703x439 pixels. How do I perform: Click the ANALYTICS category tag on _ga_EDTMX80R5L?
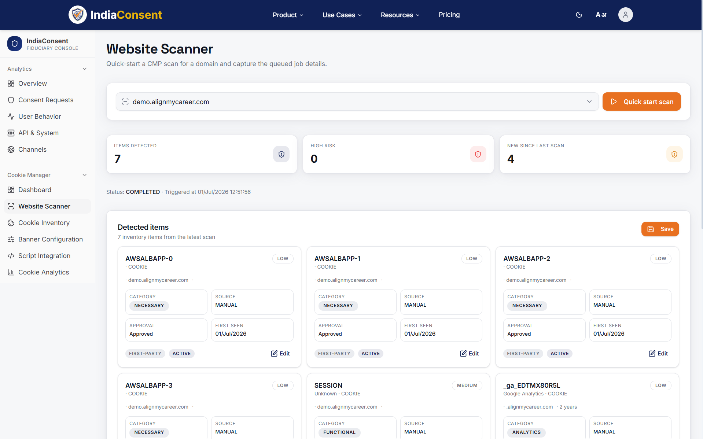coord(526,432)
